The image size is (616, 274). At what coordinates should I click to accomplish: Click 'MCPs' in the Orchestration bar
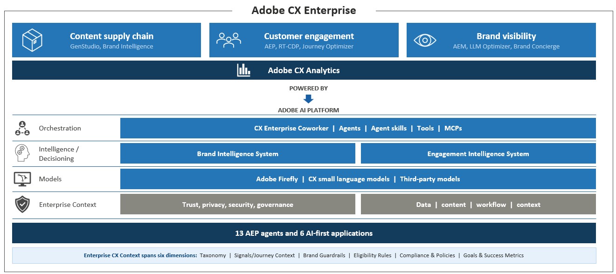coord(453,128)
